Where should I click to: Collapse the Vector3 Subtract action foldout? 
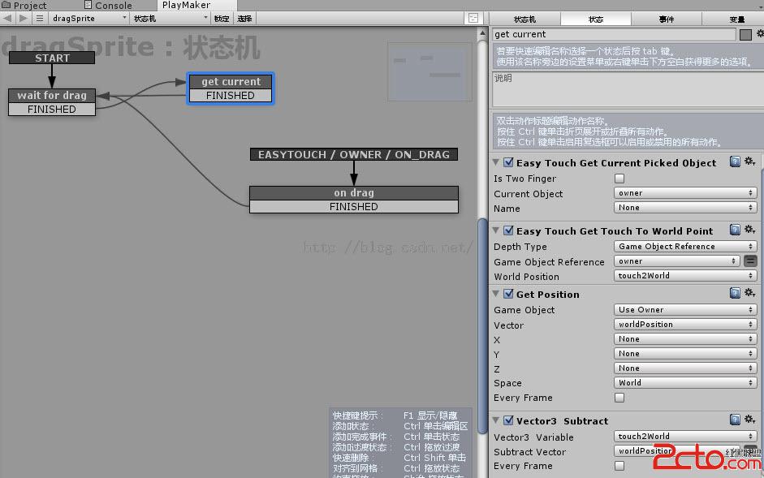tap(496, 420)
